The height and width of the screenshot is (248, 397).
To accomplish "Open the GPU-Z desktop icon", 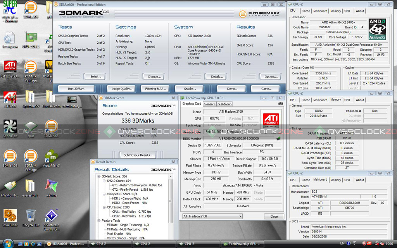I will pos(31,40).
